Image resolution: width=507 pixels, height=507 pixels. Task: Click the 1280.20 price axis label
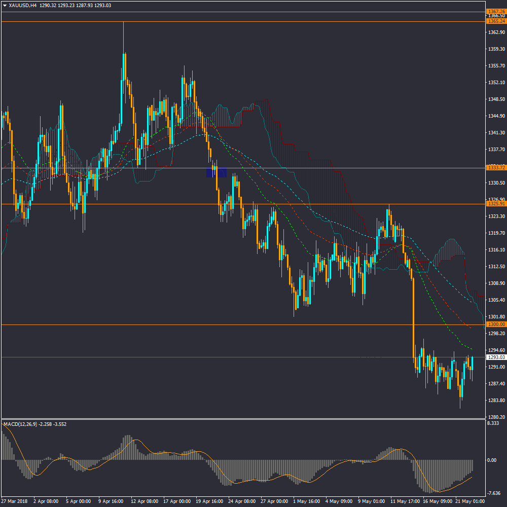(x=495, y=417)
